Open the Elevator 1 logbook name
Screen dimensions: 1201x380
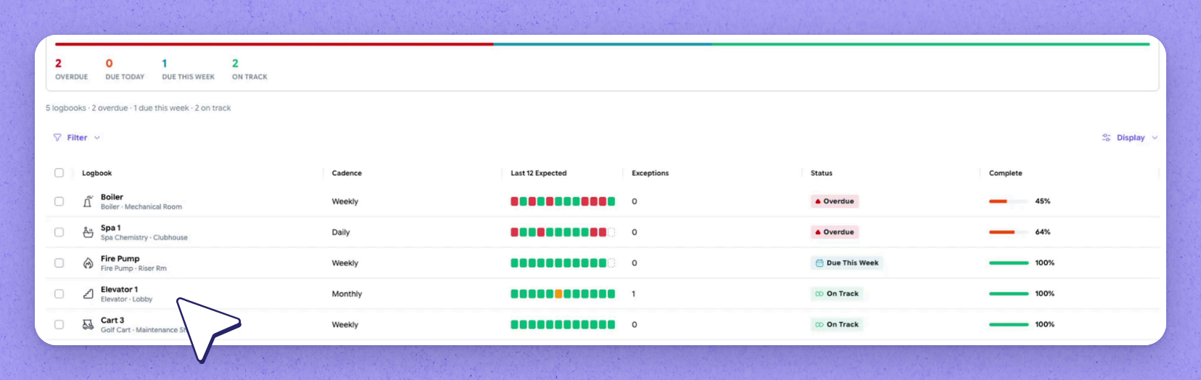tap(119, 289)
